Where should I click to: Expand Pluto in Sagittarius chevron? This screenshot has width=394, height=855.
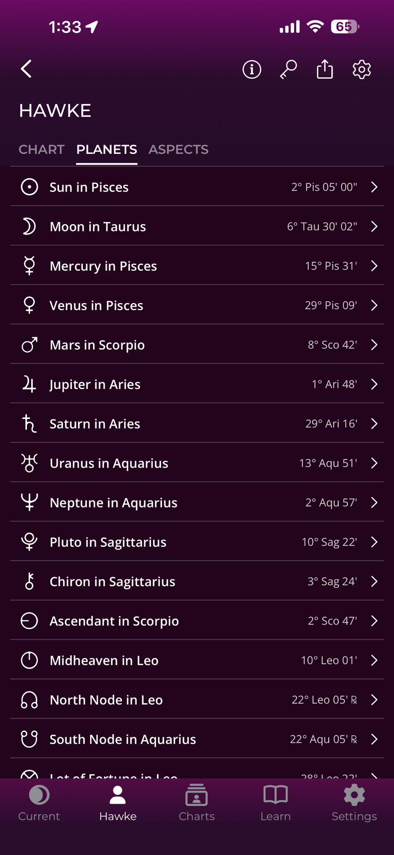pyautogui.click(x=374, y=542)
